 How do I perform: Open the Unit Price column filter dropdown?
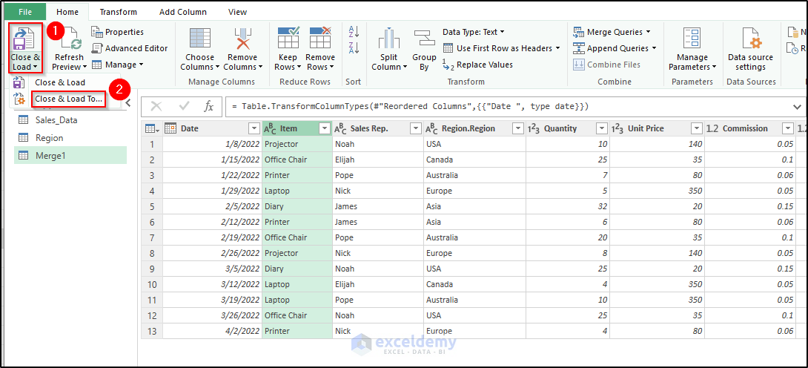[697, 128]
